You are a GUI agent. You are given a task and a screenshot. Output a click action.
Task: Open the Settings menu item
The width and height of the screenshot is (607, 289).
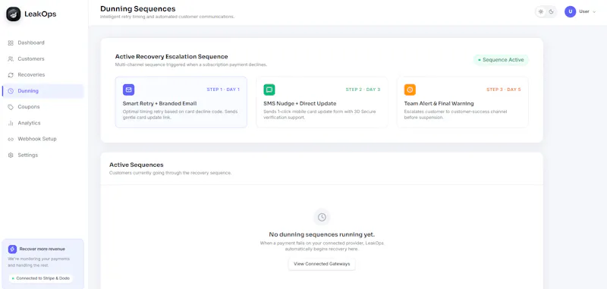point(42,155)
